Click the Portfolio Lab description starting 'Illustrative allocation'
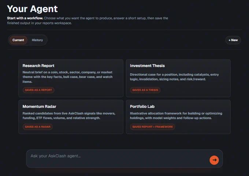This screenshot has width=249, height=176. (x=176, y=116)
